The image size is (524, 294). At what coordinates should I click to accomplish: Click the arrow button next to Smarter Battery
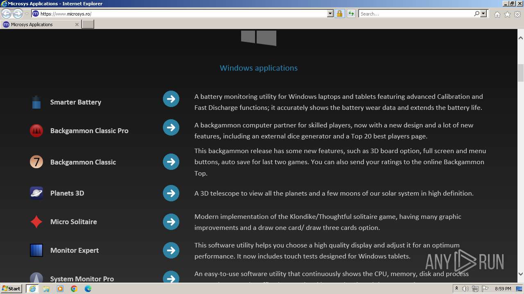coord(171,99)
